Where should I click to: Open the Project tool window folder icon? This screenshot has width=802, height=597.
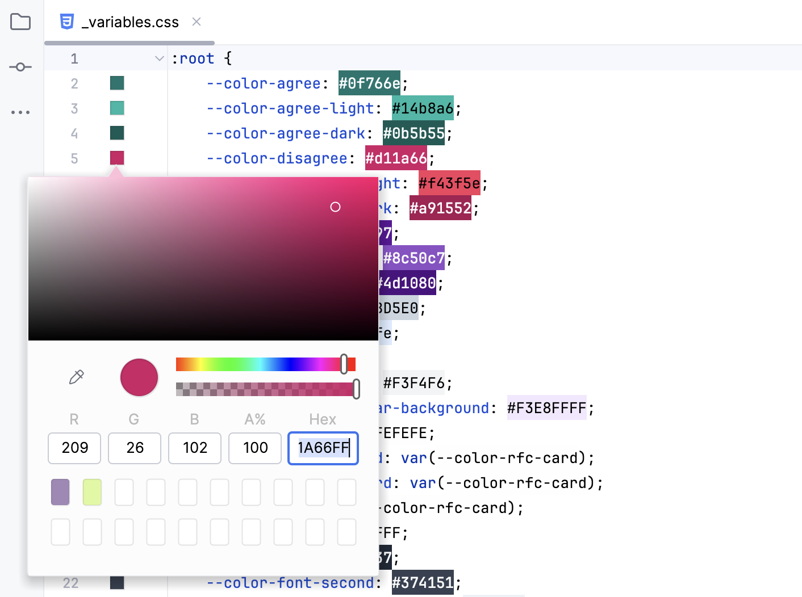point(20,22)
